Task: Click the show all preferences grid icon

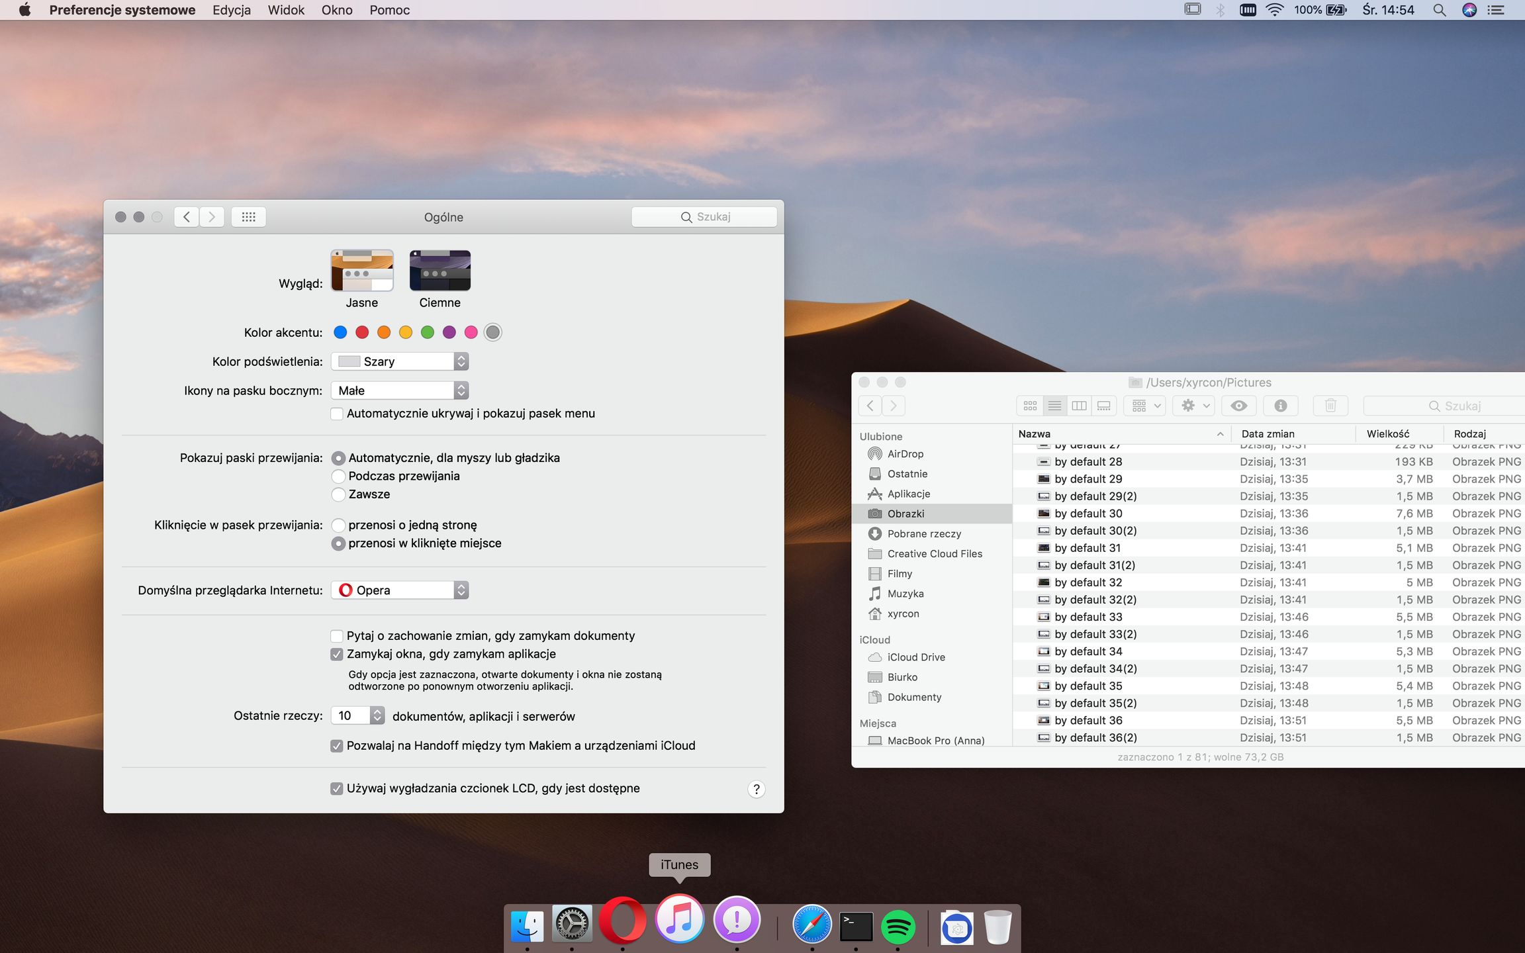Action: (x=248, y=217)
